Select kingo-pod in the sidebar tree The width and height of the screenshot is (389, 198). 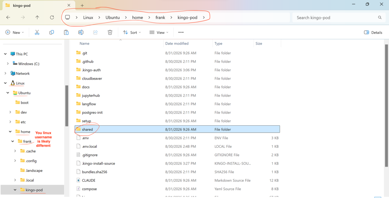[31, 190]
